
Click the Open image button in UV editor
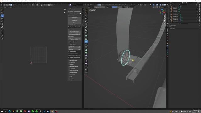pyautogui.click(x=50, y=5)
